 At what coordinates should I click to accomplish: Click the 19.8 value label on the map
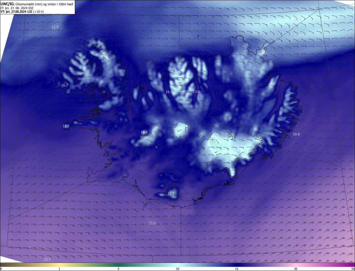coord(296,134)
